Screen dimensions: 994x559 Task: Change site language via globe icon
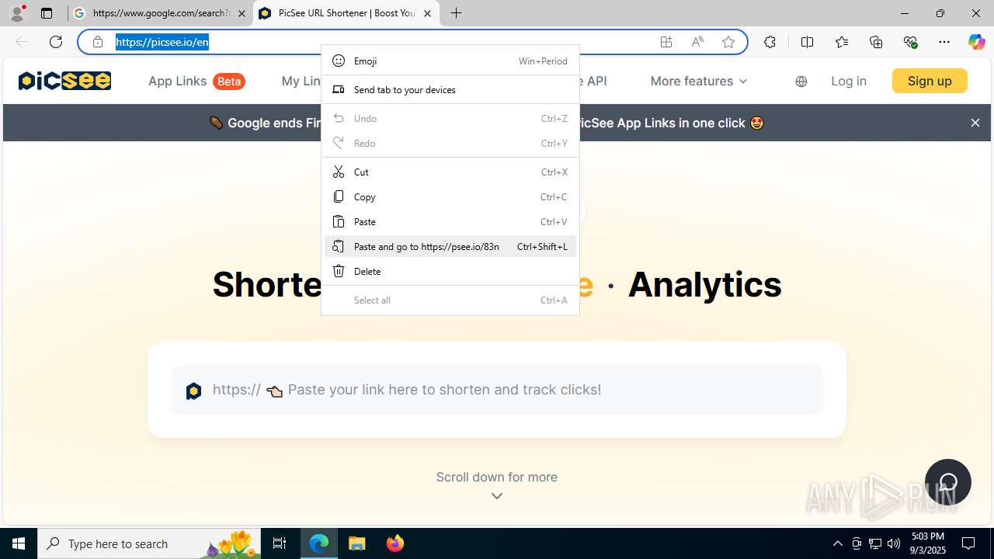click(801, 82)
